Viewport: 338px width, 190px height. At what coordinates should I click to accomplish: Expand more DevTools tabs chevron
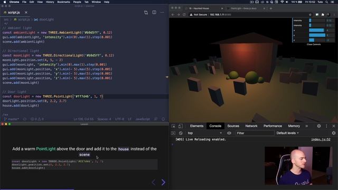306,126
